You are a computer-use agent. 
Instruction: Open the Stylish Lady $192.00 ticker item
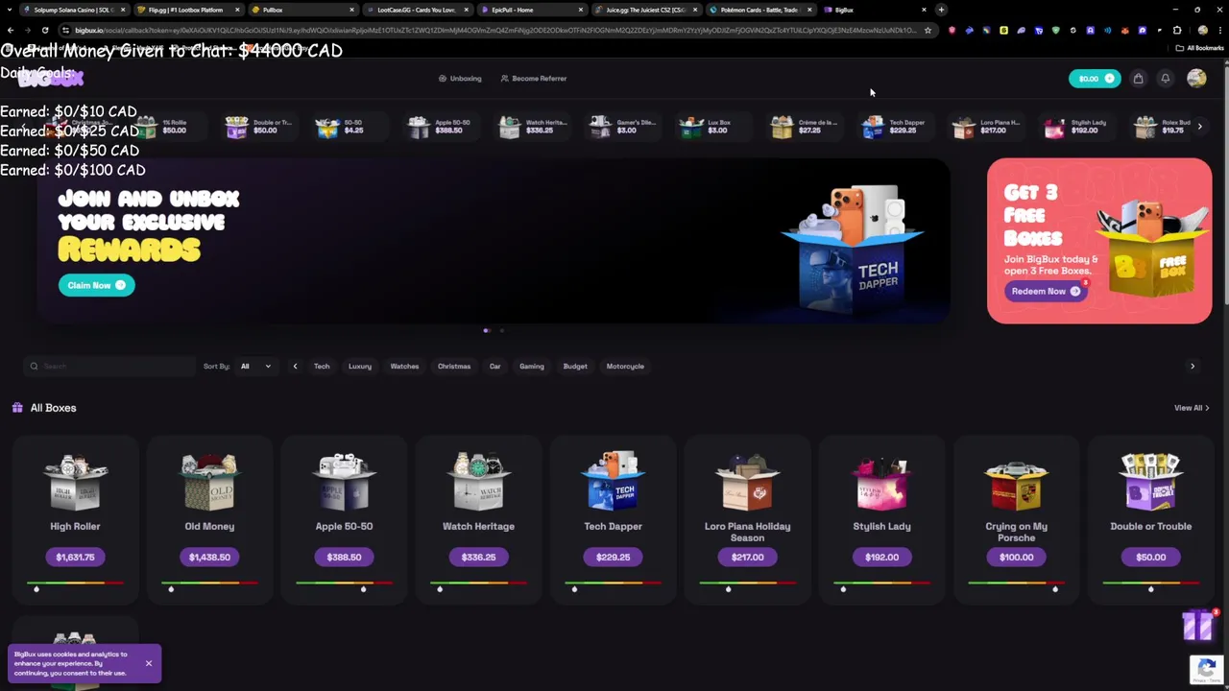tap(1075, 127)
